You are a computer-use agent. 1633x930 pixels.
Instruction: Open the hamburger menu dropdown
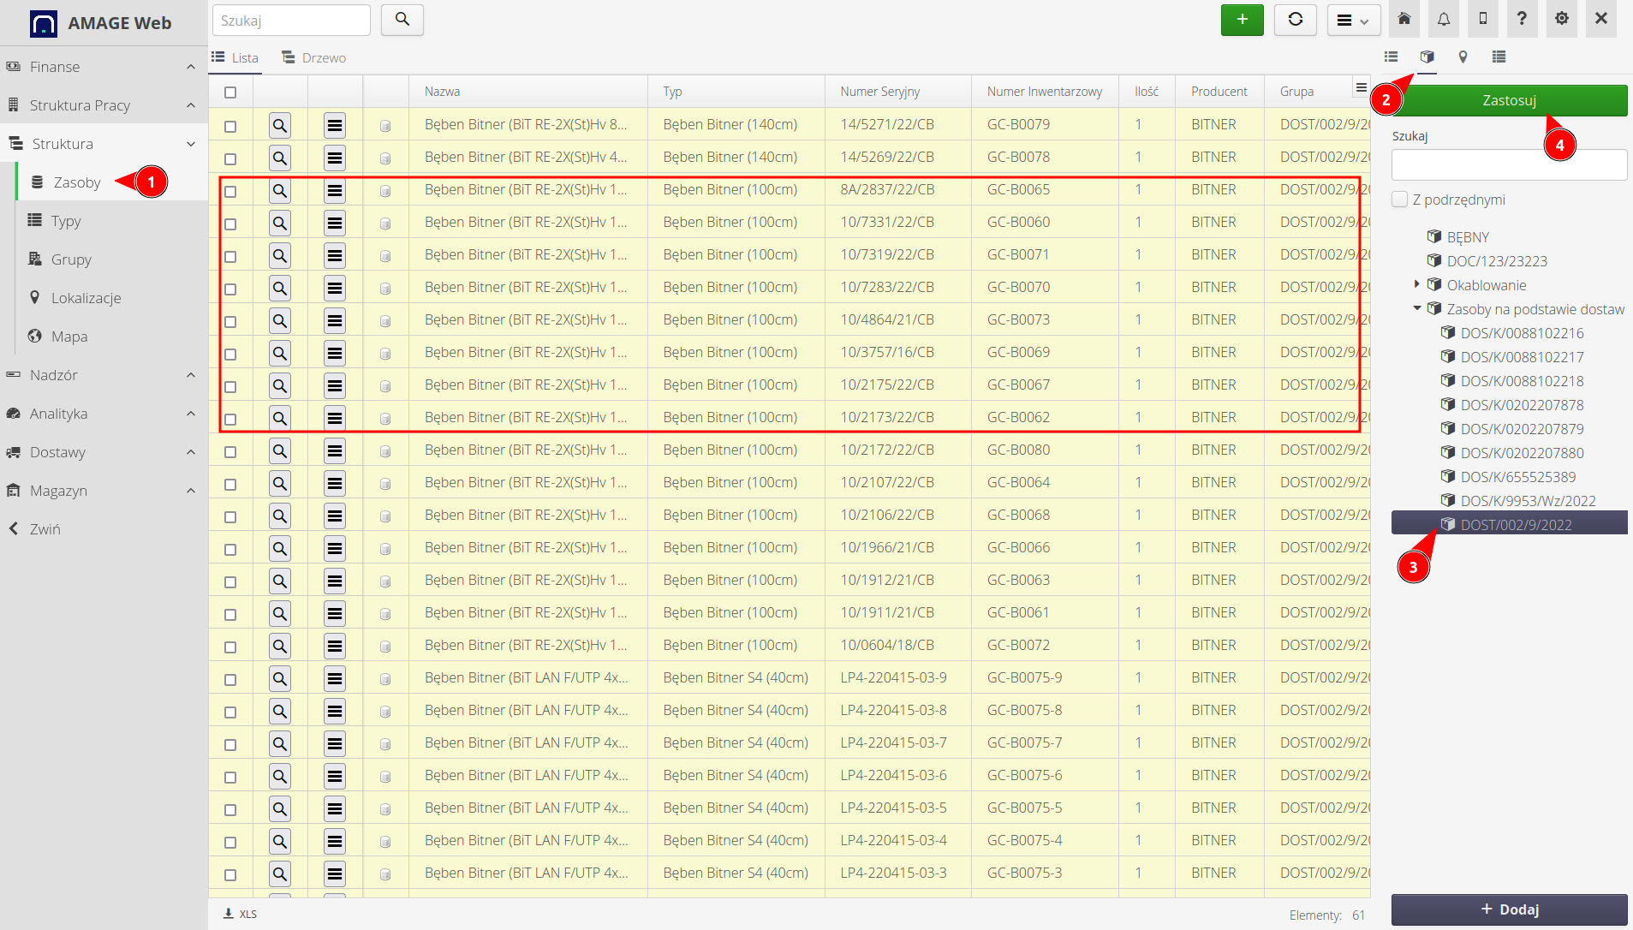(1351, 19)
